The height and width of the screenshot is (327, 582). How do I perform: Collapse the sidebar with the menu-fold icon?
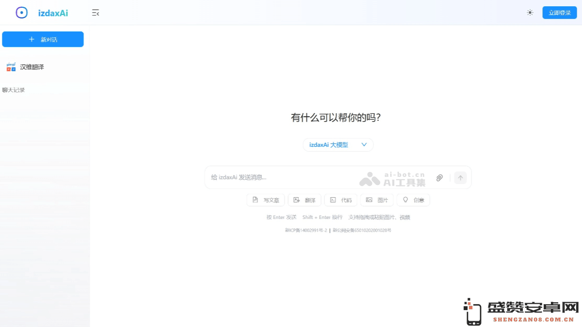[96, 13]
